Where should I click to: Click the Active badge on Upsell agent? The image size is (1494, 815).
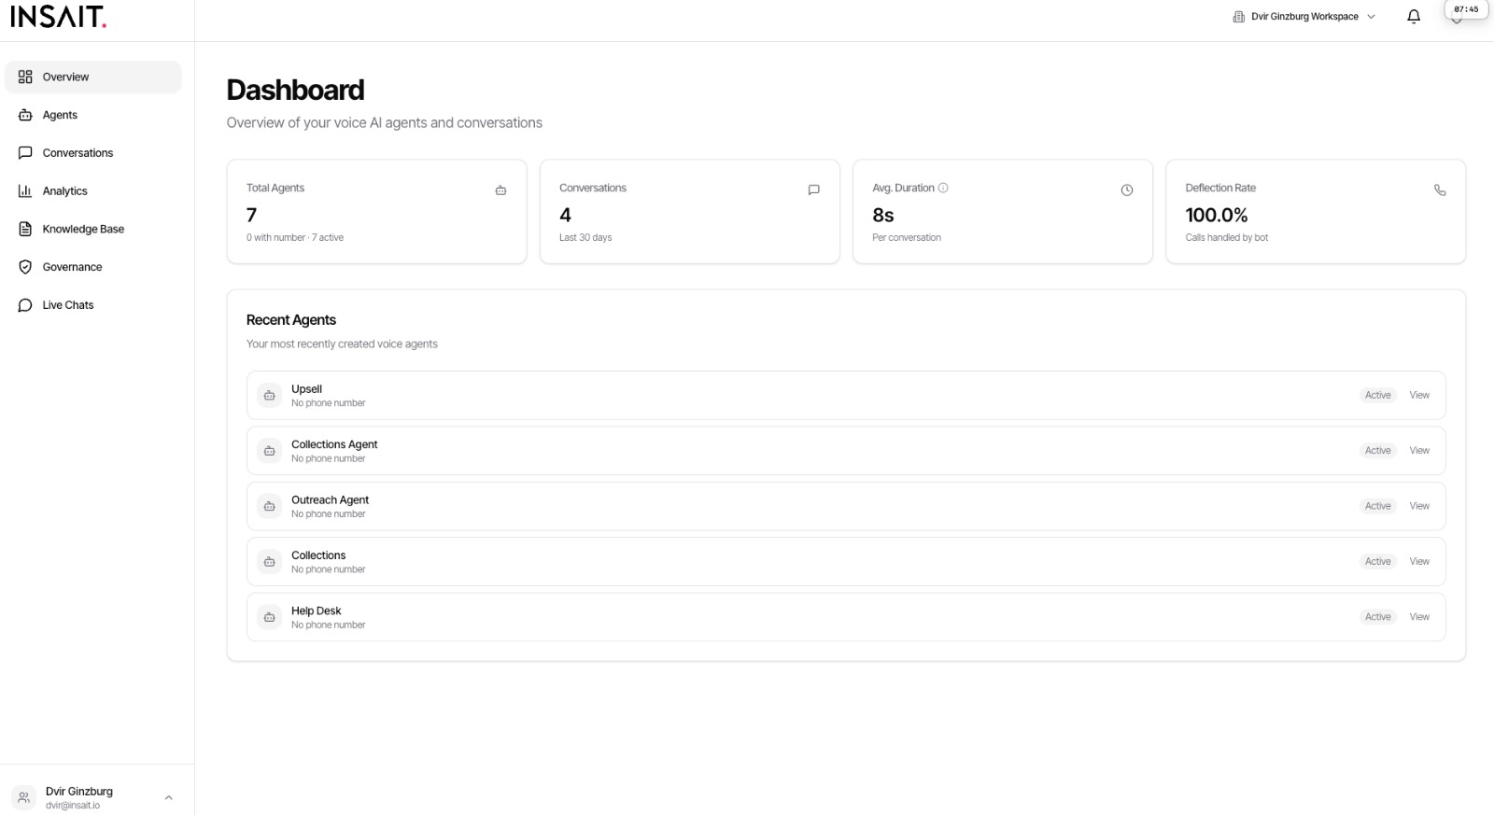pyautogui.click(x=1377, y=396)
